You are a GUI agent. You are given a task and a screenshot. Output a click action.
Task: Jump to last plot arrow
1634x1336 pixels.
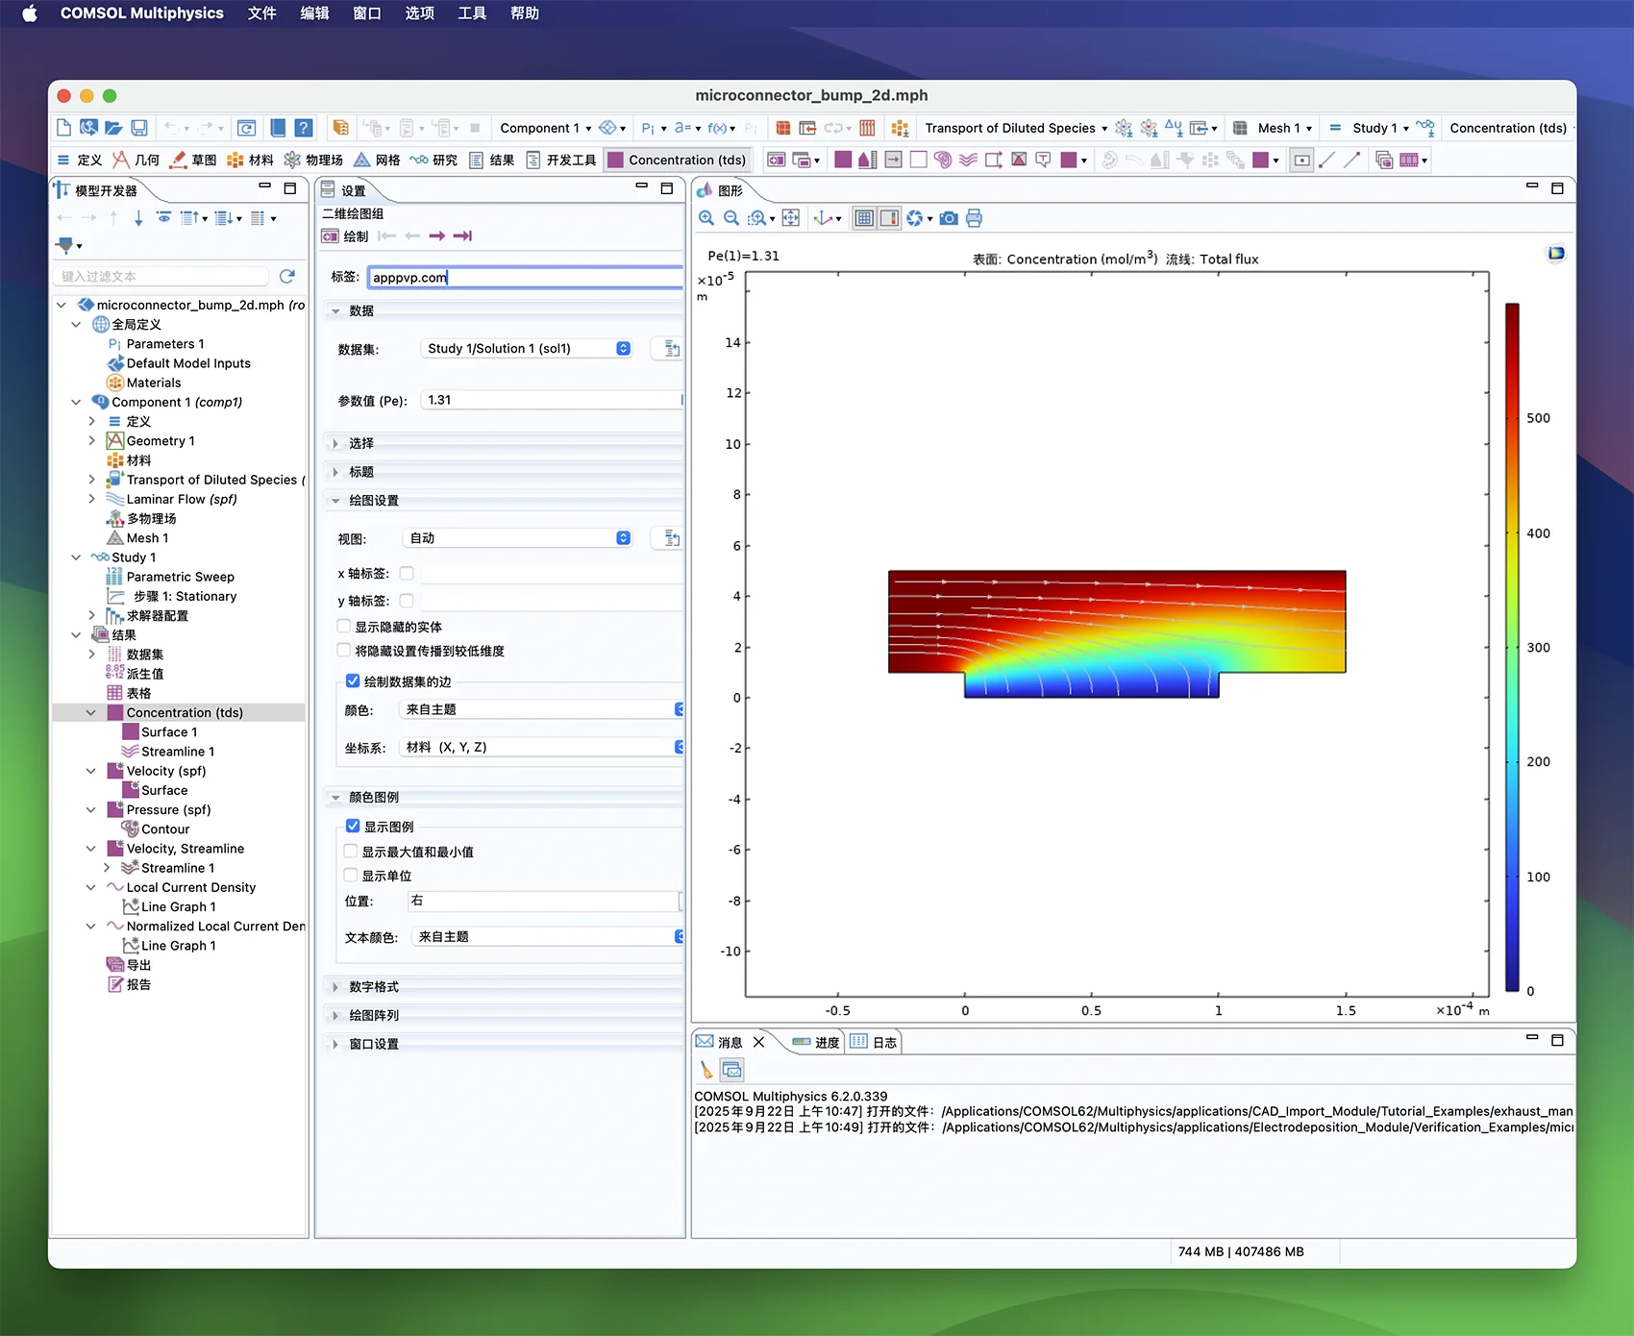pos(463,236)
